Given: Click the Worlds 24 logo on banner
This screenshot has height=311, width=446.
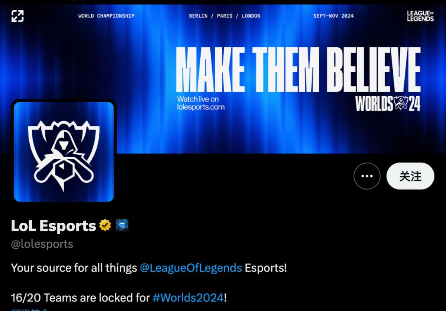Looking at the screenshot, I should [388, 104].
